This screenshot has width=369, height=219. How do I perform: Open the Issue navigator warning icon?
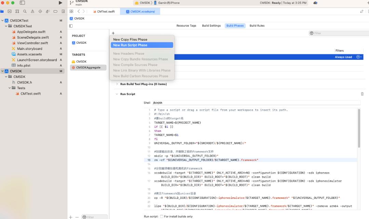[32, 11]
